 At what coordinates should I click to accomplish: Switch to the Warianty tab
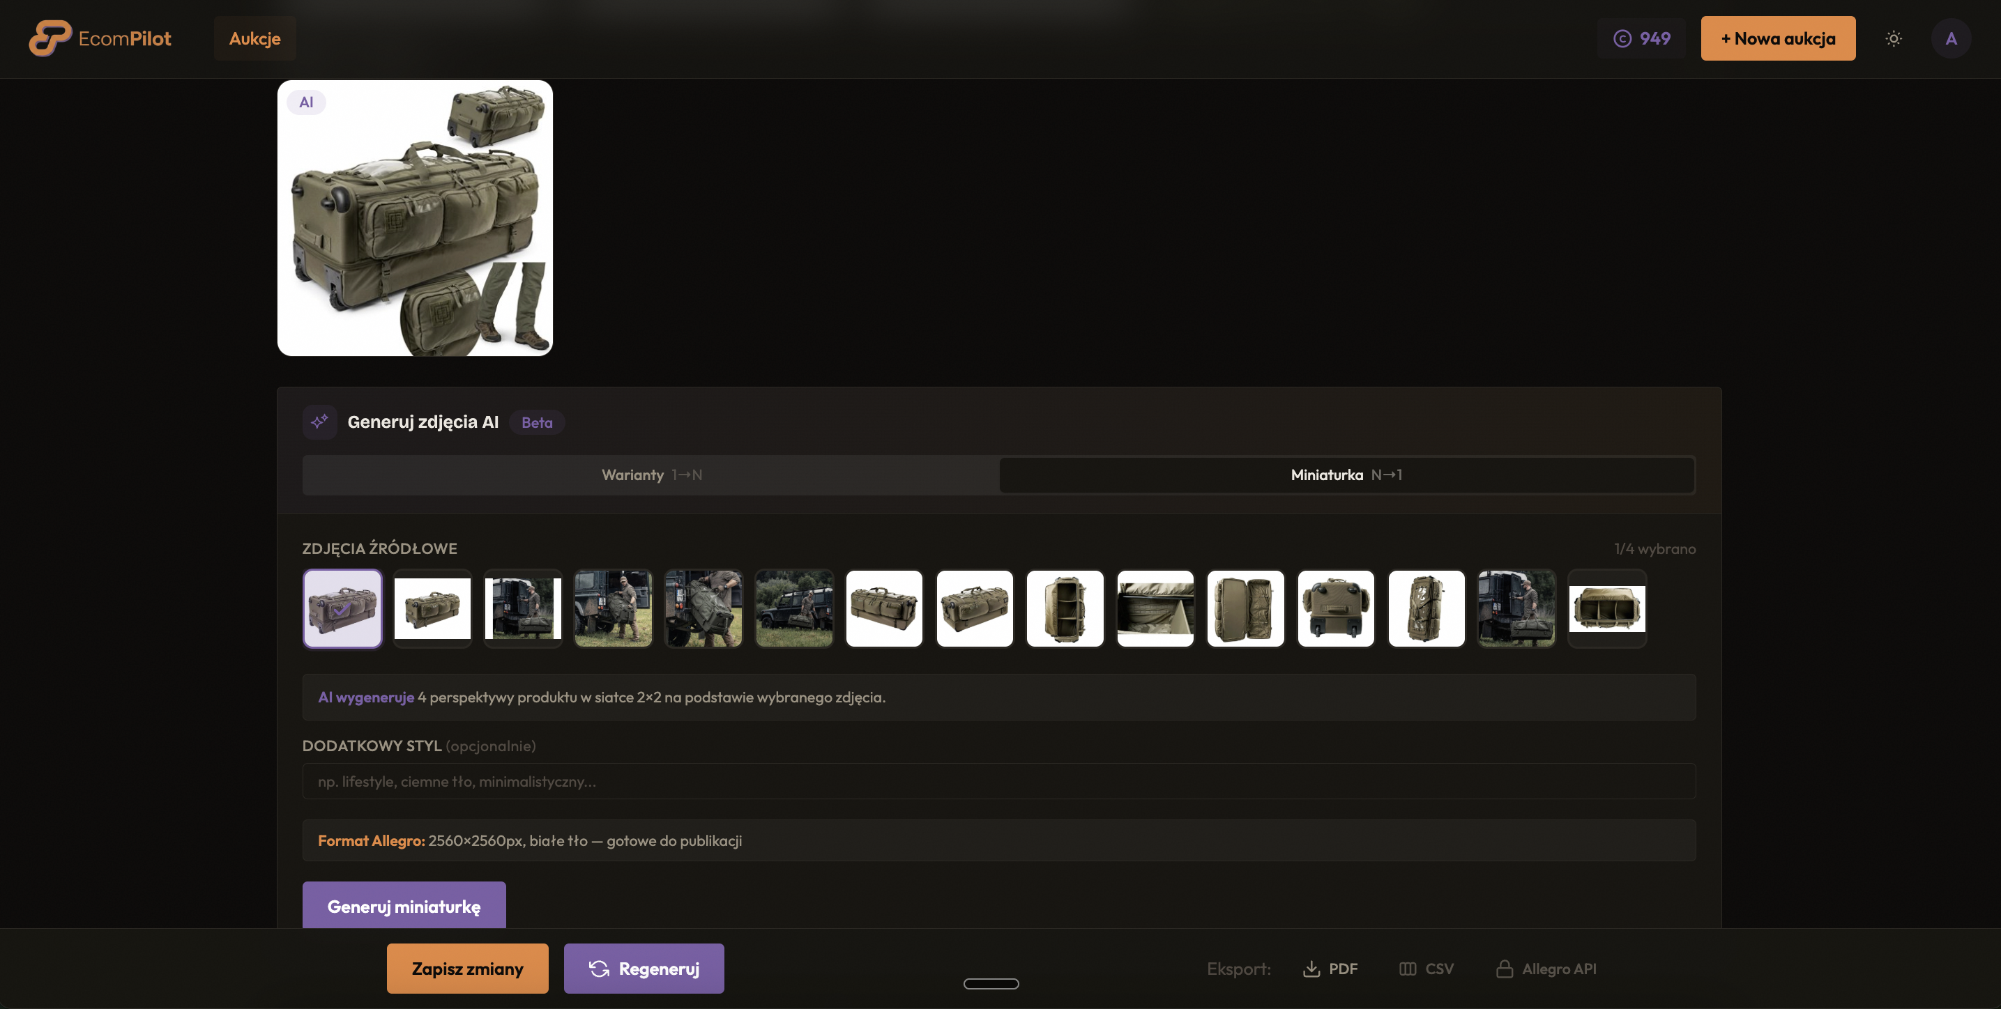coord(651,475)
